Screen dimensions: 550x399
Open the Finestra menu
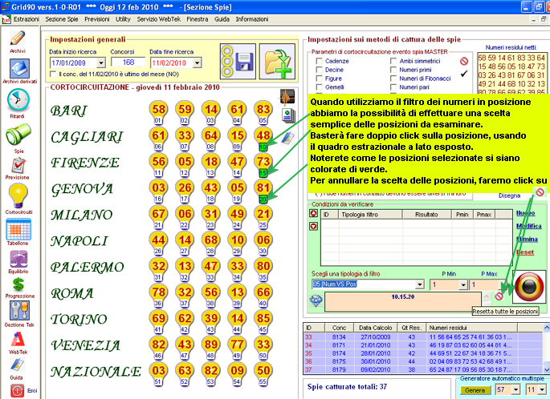198,19
